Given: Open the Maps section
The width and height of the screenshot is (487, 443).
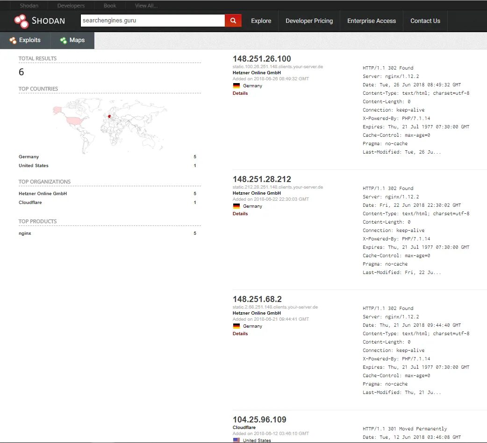Looking at the screenshot, I should (x=72, y=40).
